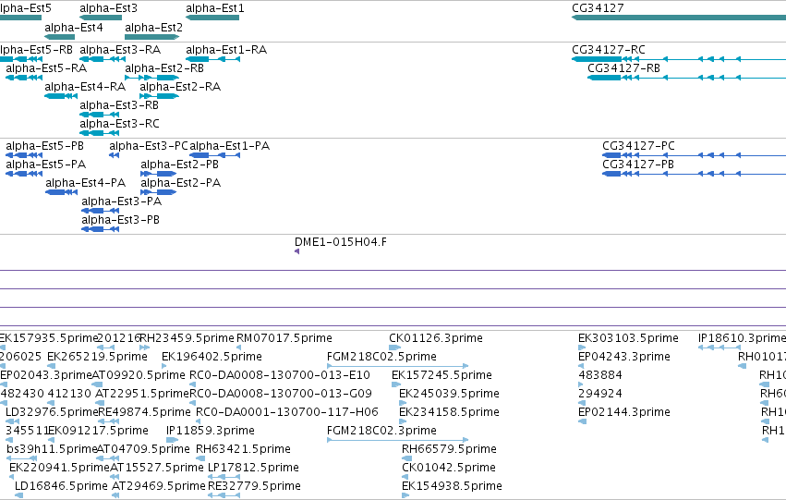The image size is (786, 500).
Task: Select transcript CG34127-RC
Action: click(x=679, y=59)
